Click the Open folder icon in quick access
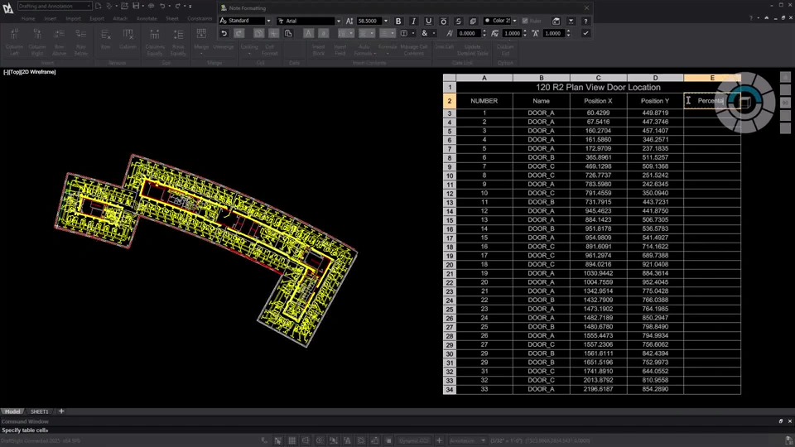This screenshot has width=795, height=447. click(124, 6)
